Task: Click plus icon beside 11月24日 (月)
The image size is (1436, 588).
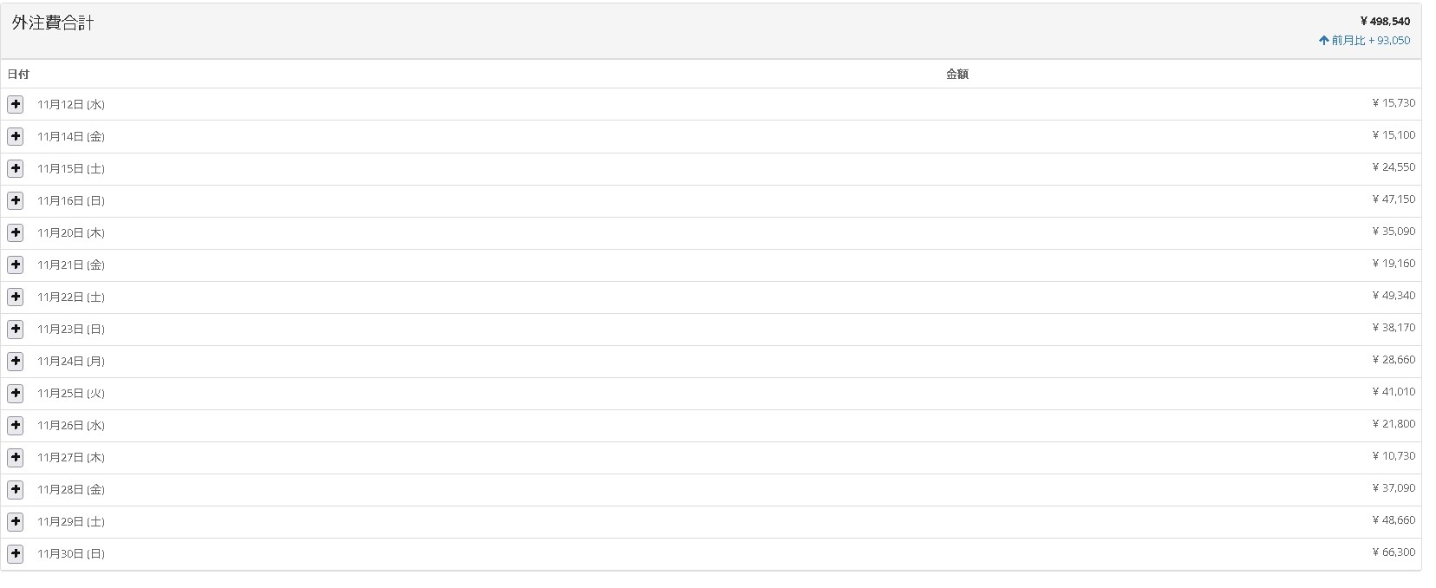Action: point(16,361)
